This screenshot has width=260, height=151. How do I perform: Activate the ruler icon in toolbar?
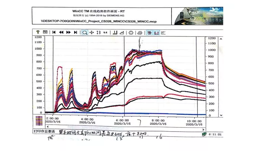pyautogui.click(x=115, y=32)
